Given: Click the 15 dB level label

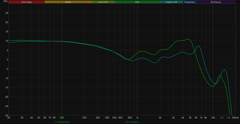Looking at the screenshot, I should click(7, 31).
